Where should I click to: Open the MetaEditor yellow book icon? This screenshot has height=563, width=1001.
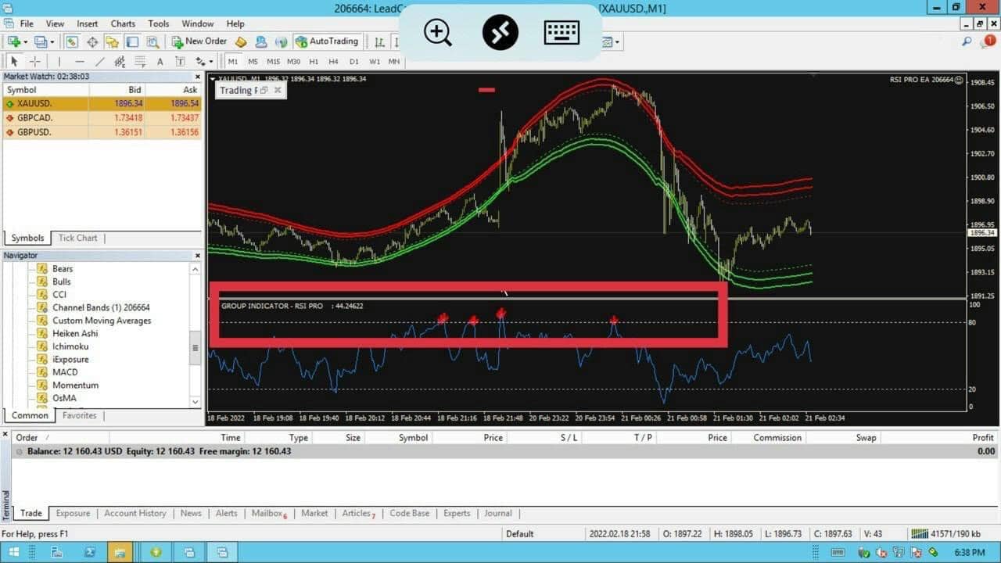point(242,41)
